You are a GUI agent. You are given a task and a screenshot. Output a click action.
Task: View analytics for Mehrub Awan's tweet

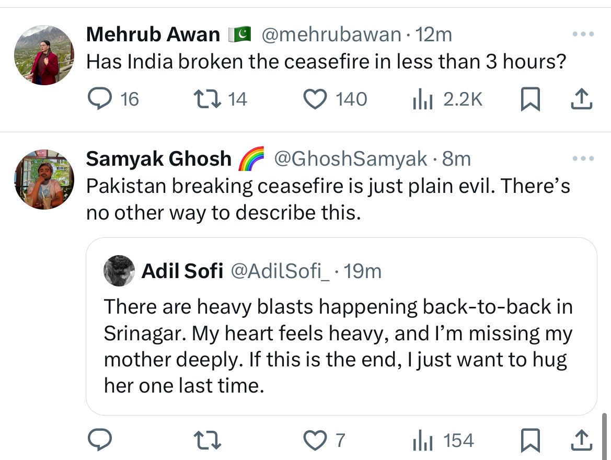423,99
